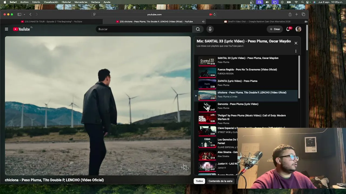Image resolution: width=346 pixels, height=194 pixels.
Task: Click the playlist panel scrollbar
Action: pyautogui.click(x=299, y=77)
